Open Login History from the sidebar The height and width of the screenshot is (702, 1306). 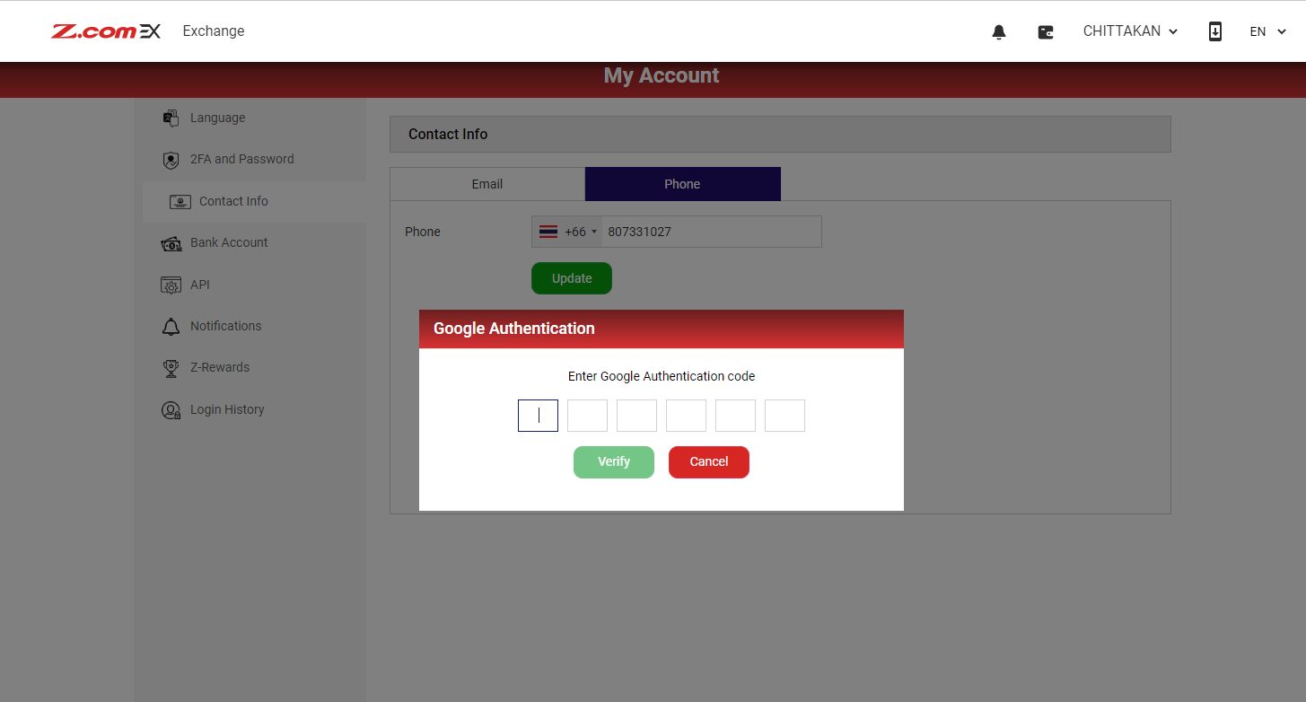[x=171, y=409]
